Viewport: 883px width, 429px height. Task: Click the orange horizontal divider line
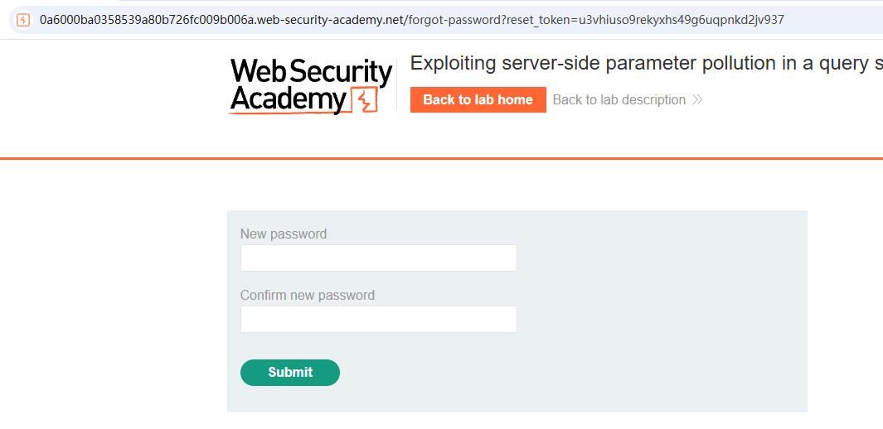pyautogui.click(x=441, y=158)
